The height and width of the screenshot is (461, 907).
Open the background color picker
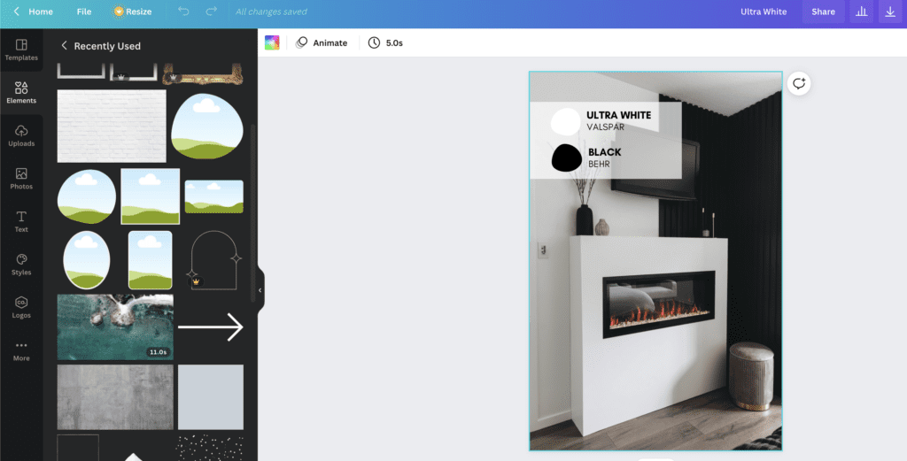point(272,42)
